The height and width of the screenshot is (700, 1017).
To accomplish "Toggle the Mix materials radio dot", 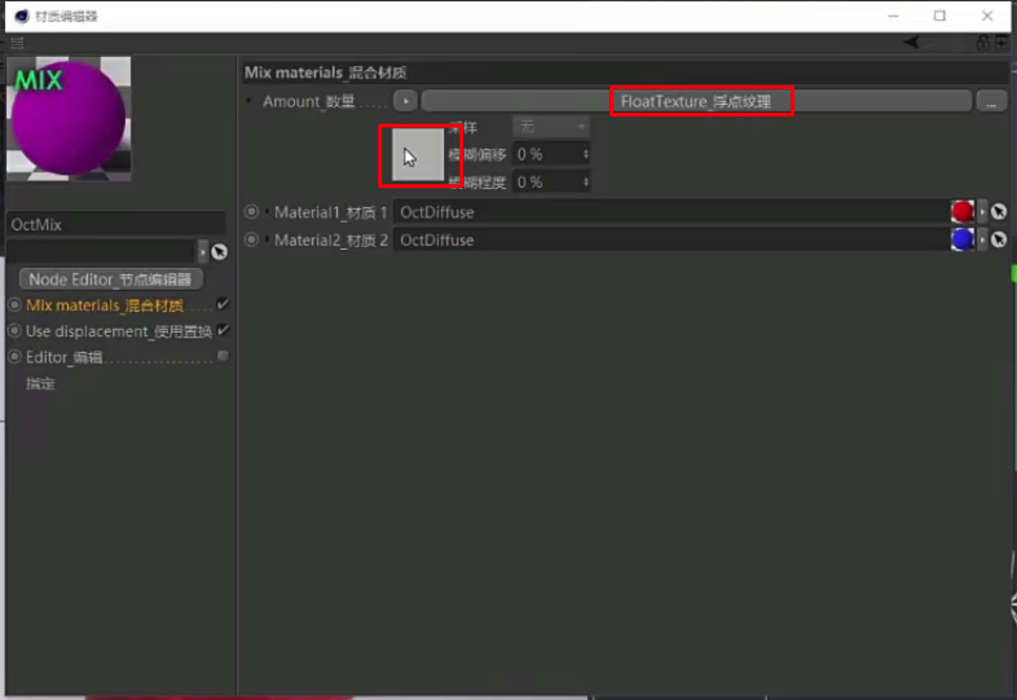I will (x=14, y=304).
